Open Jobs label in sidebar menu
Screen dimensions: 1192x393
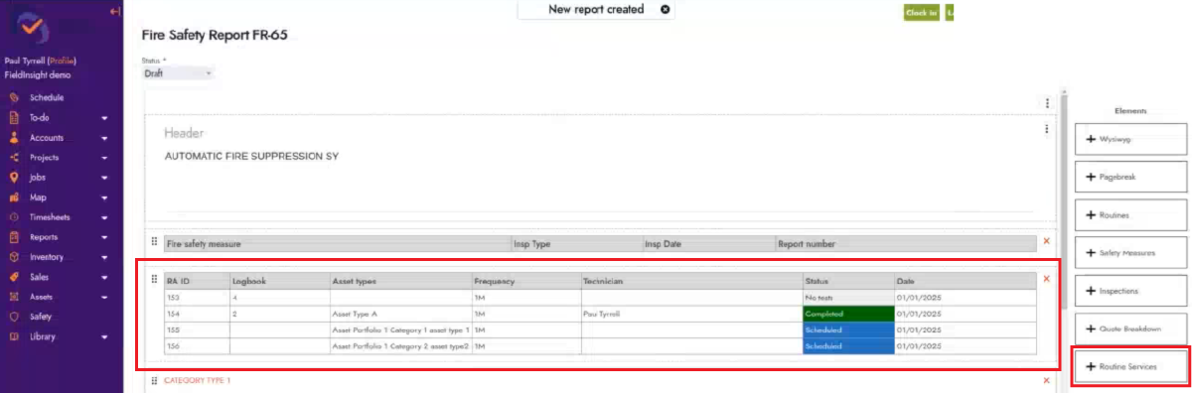click(38, 178)
